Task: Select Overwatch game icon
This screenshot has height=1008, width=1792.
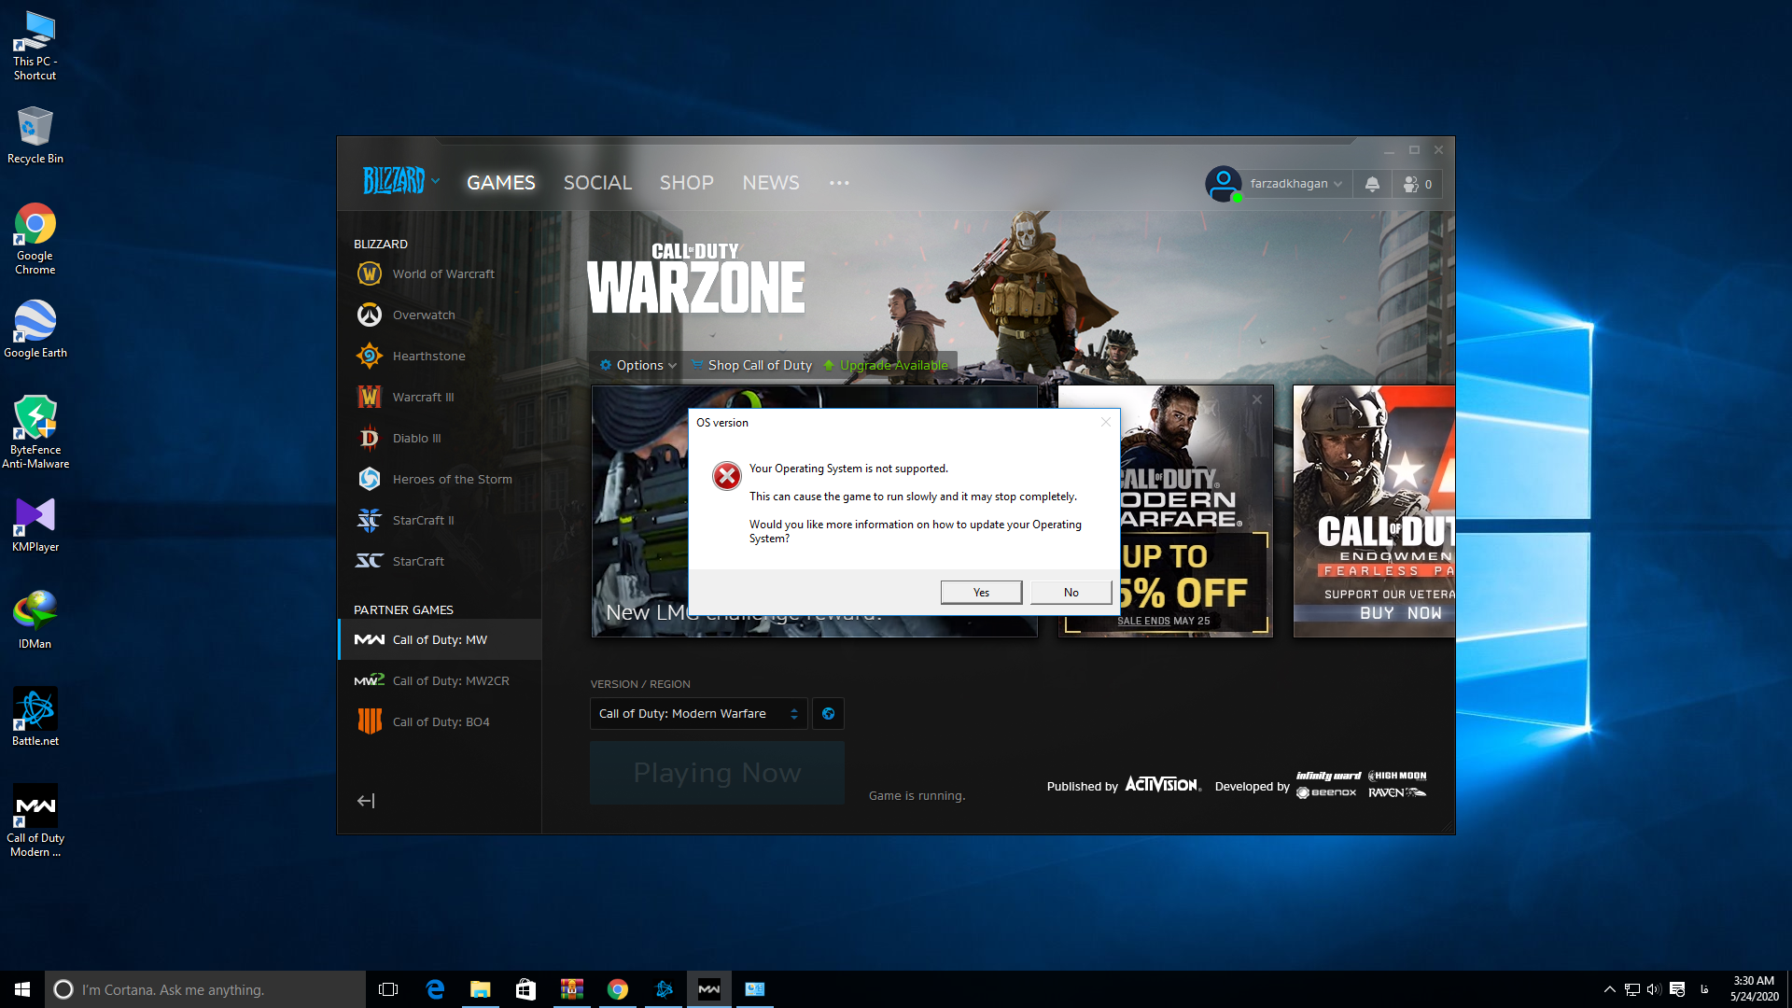Action: click(x=370, y=315)
